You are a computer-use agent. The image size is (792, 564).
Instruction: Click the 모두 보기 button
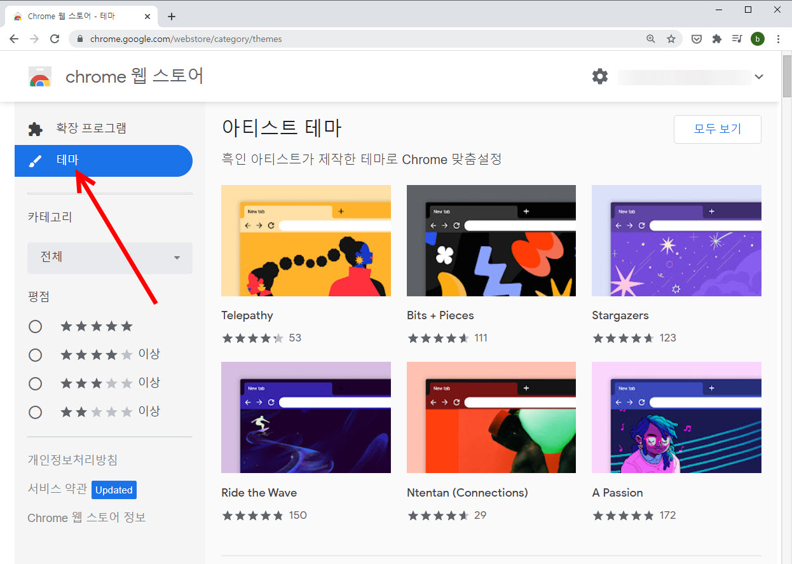click(718, 129)
